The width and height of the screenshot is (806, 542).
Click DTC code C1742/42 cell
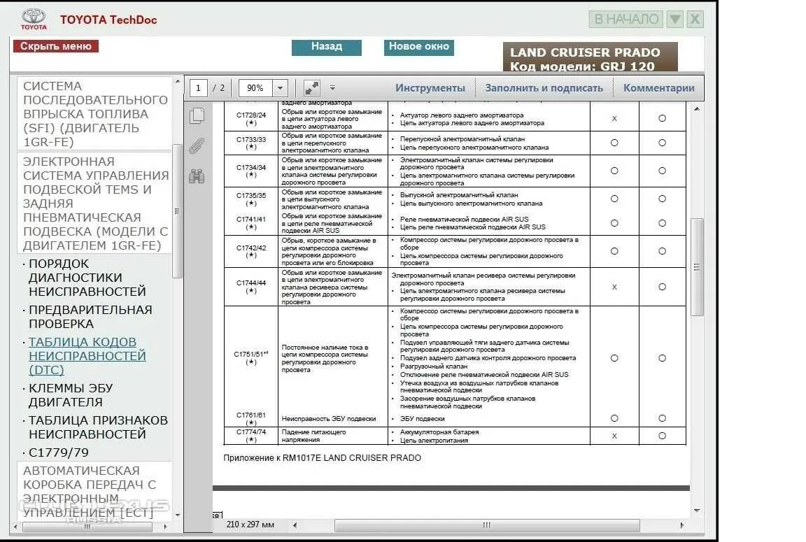[251, 251]
